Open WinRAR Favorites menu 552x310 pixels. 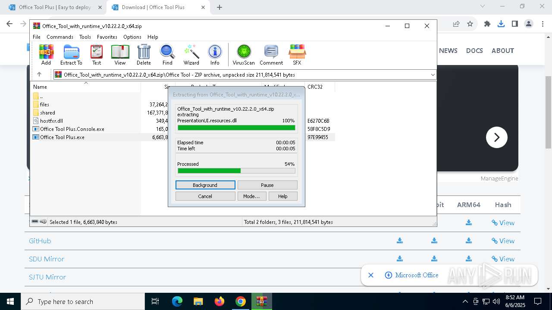[x=107, y=37]
